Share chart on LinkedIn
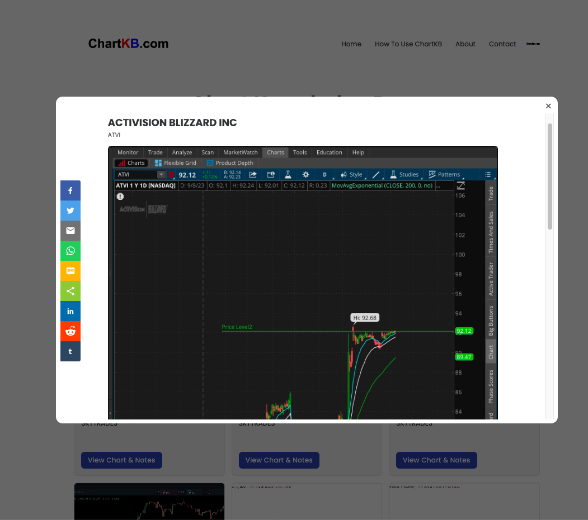Screen dimensions: 588x520 70,311
